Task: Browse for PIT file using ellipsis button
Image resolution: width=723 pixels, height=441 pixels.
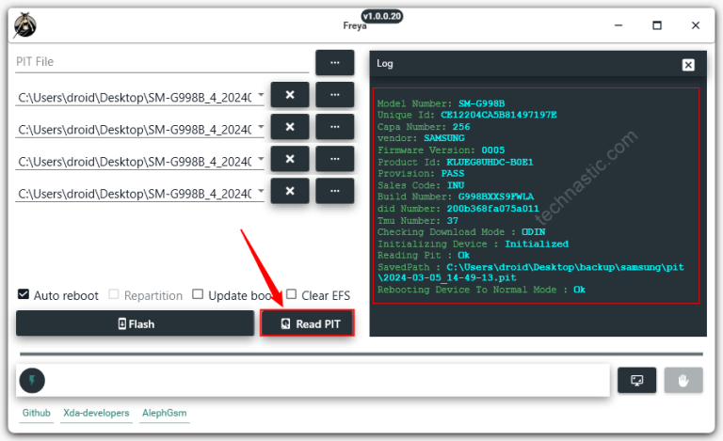Action: click(334, 62)
